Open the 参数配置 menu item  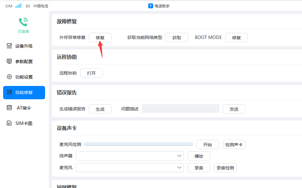point(24,62)
